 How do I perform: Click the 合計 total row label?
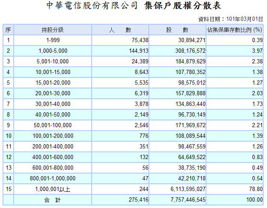pos(52,200)
